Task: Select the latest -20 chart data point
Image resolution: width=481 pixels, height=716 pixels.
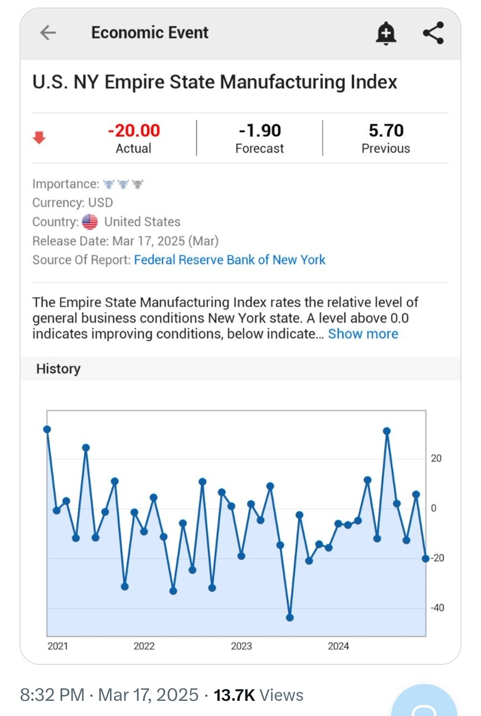Action: point(425,558)
